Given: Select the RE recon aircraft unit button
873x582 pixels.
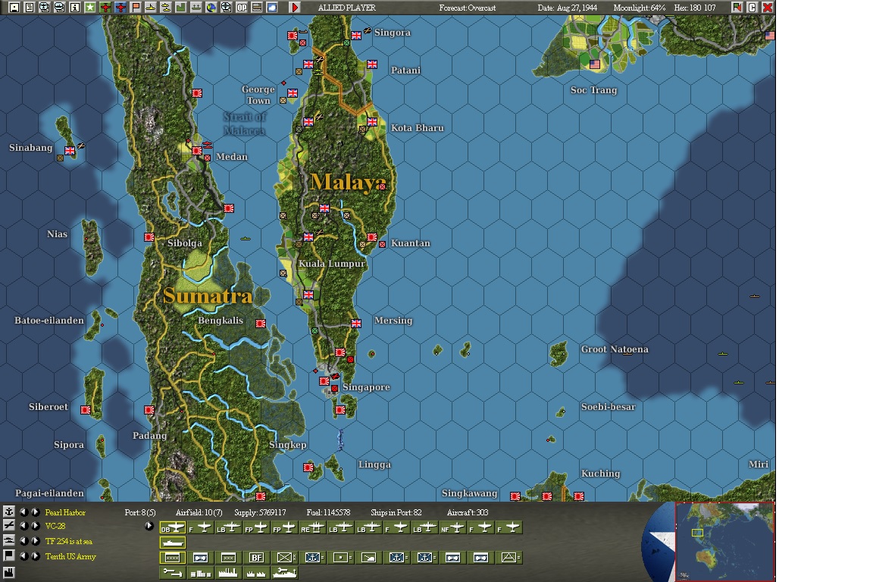Looking at the screenshot, I should pyautogui.click(x=313, y=527).
